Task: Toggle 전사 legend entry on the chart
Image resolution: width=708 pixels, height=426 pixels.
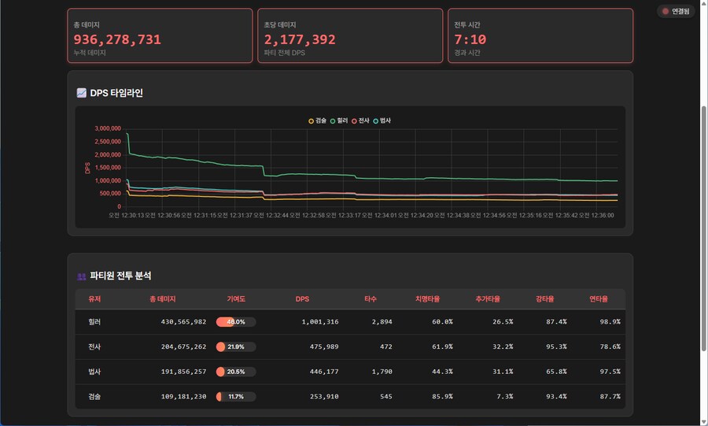Action: tap(360, 120)
